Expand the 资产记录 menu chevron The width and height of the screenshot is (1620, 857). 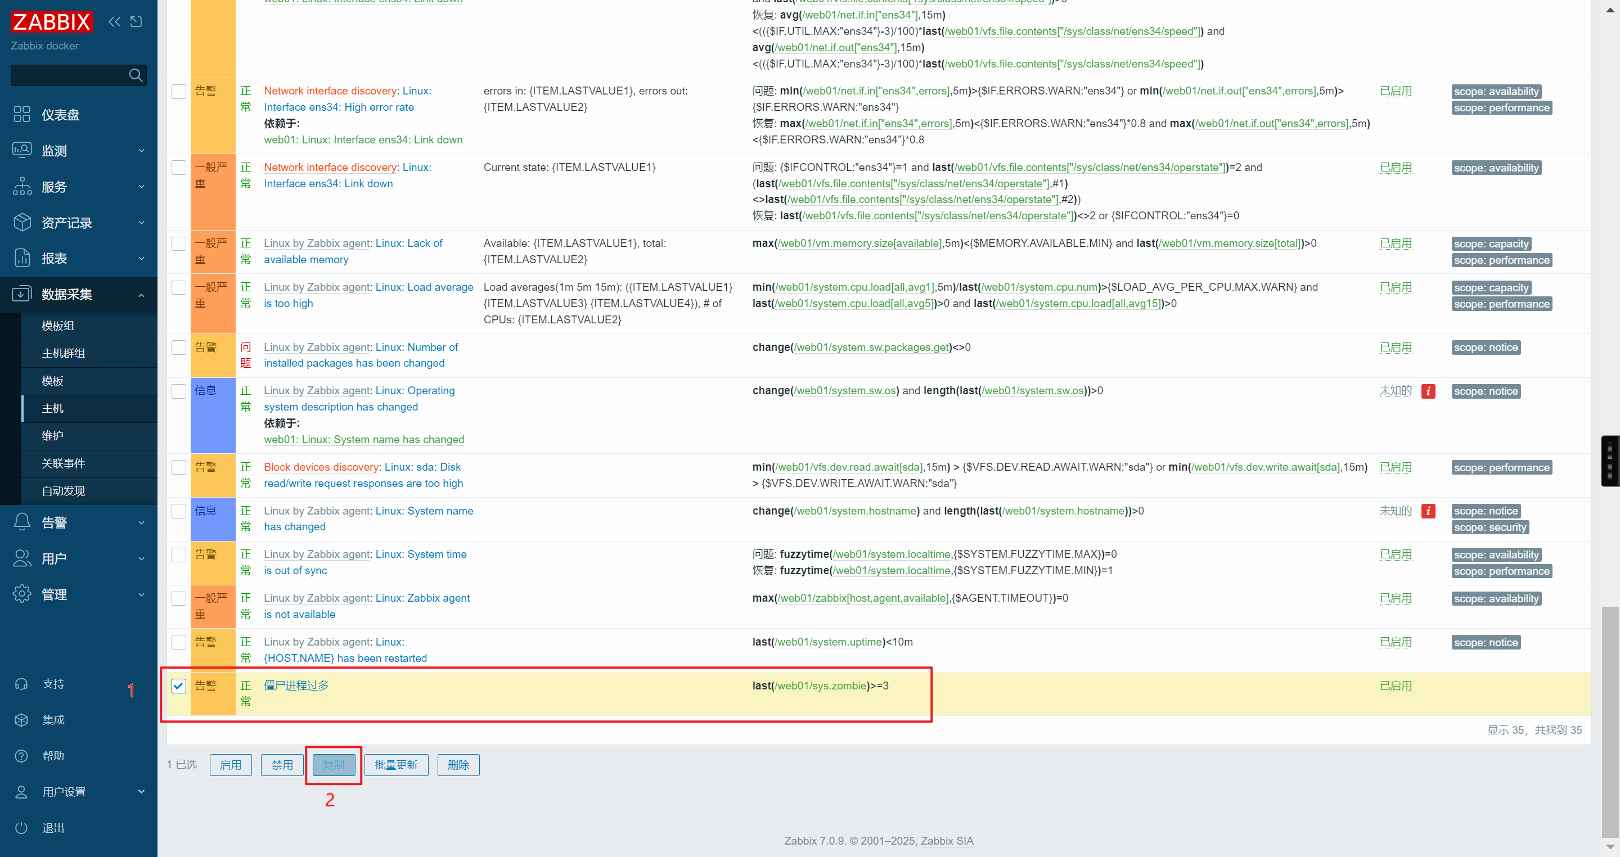(x=142, y=223)
